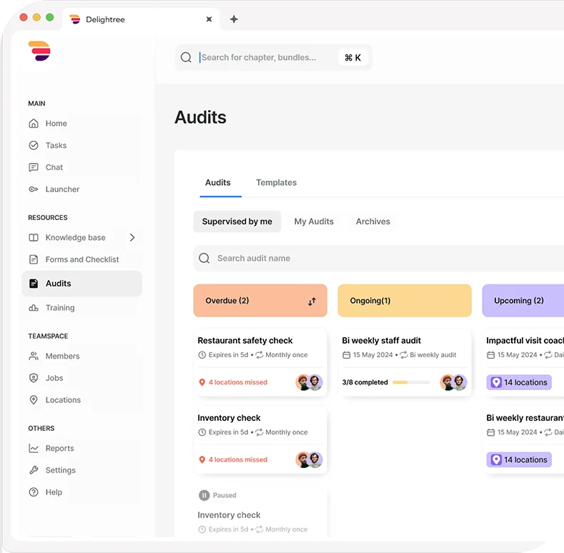Click the Delightree logo

(x=39, y=51)
